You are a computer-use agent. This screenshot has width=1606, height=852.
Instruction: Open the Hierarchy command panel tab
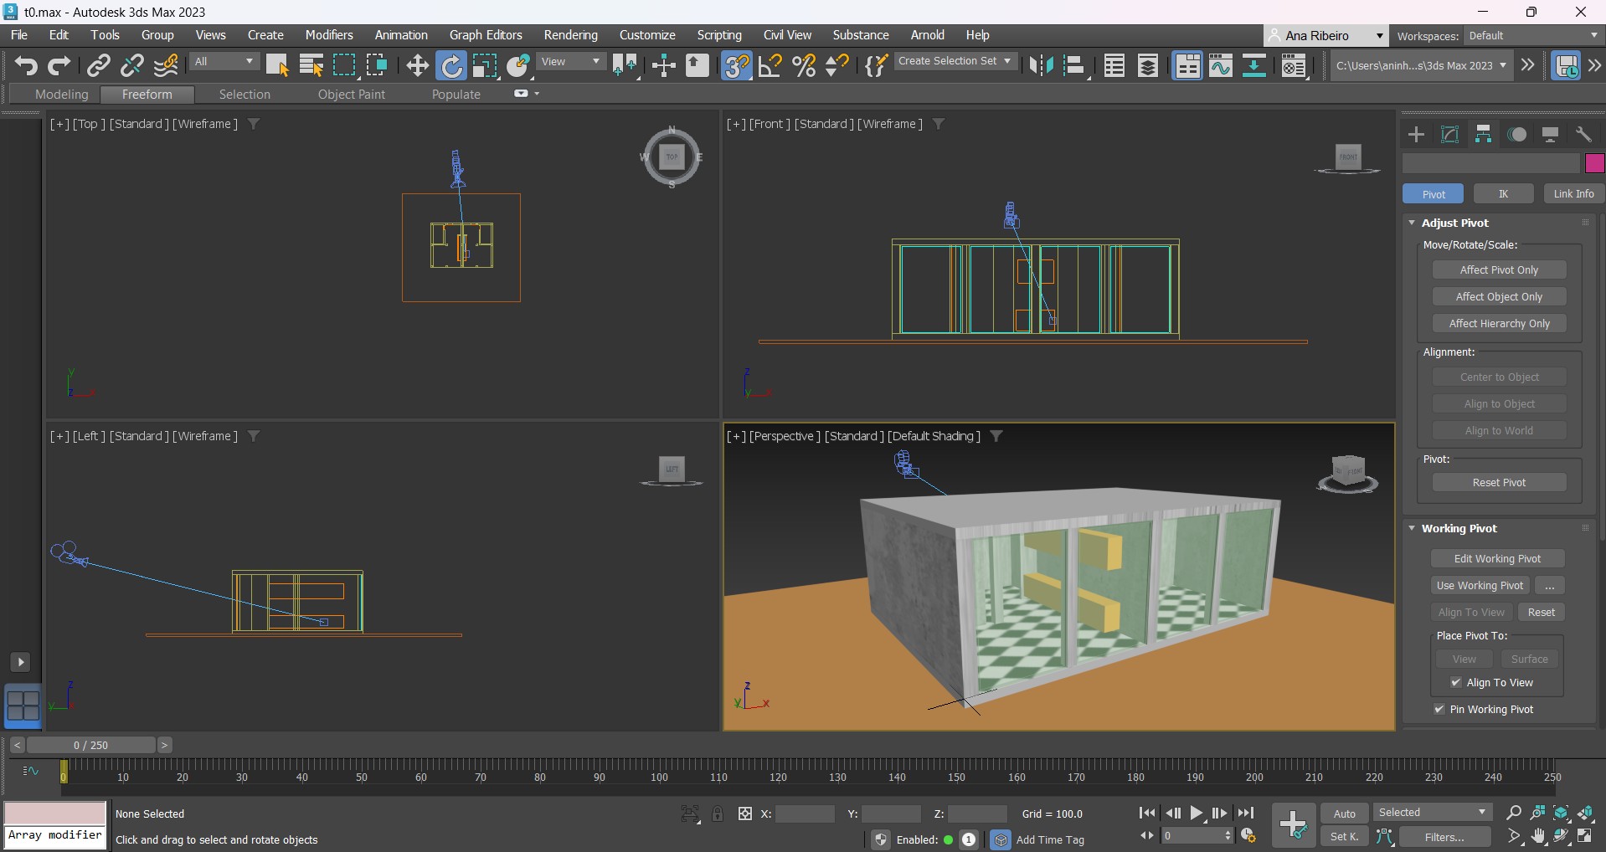[1483, 135]
